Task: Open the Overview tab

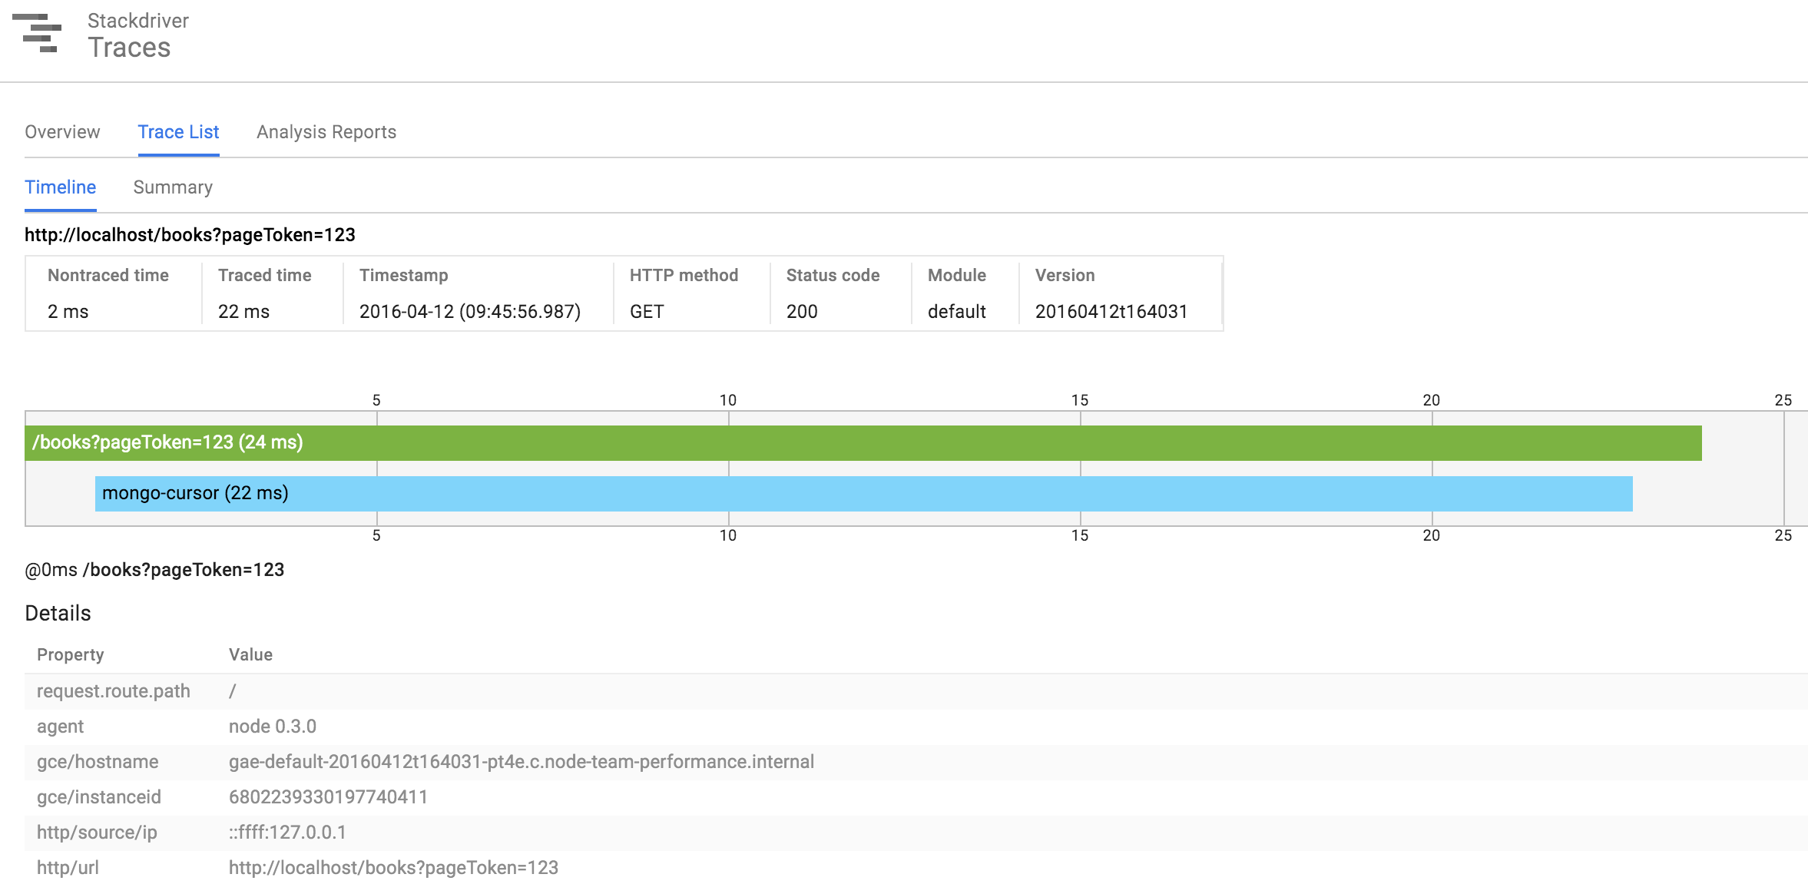Action: [x=62, y=132]
